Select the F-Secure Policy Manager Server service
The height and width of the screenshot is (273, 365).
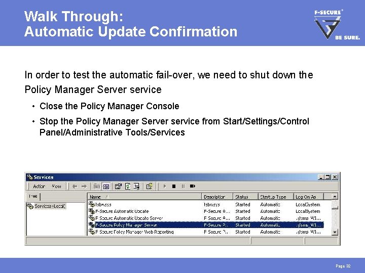[x=206, y=225]
